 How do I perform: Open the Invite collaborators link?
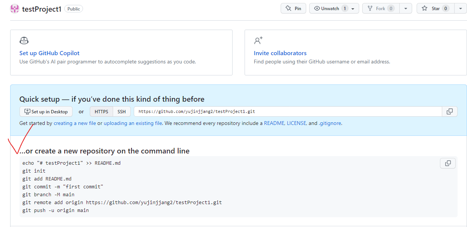tap(280, 53)
